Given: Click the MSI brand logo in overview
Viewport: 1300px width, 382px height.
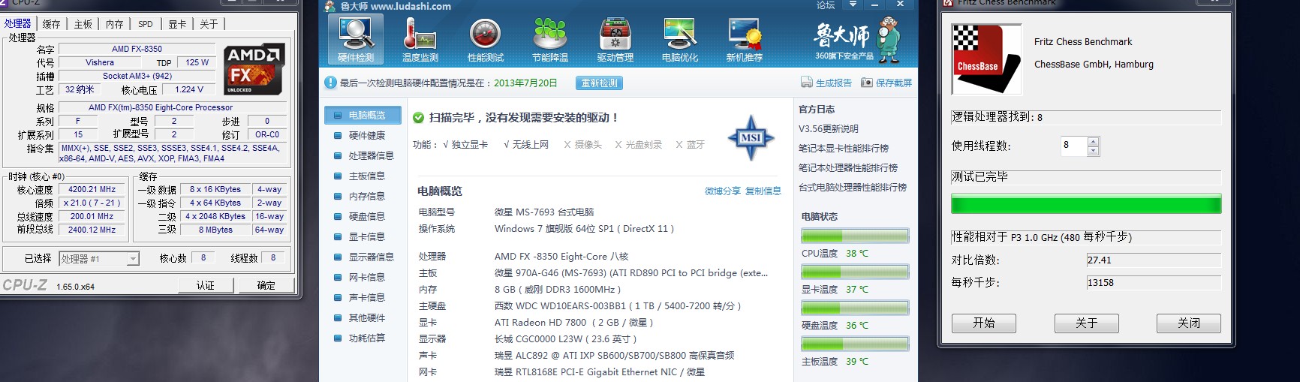Looking at the screenshot, I should coord(751,137).
